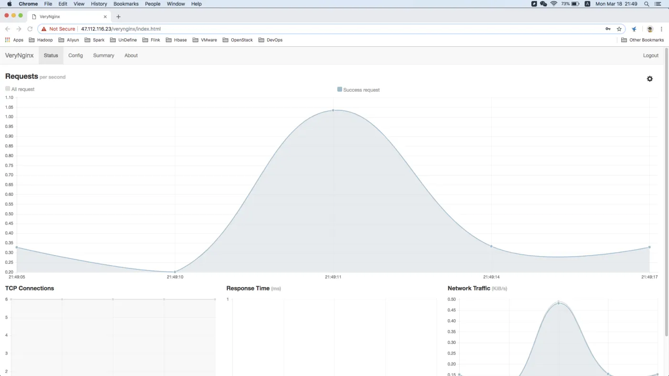The image size is (669, 376).
Task: Click the TCP Connections heading
Action: pos(30,288)
